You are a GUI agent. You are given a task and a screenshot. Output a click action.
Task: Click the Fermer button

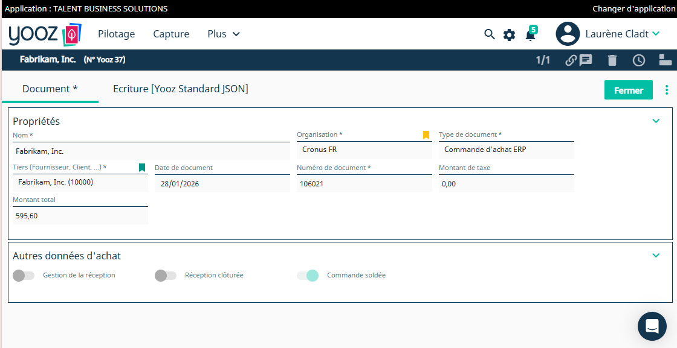tap(628, 90)
